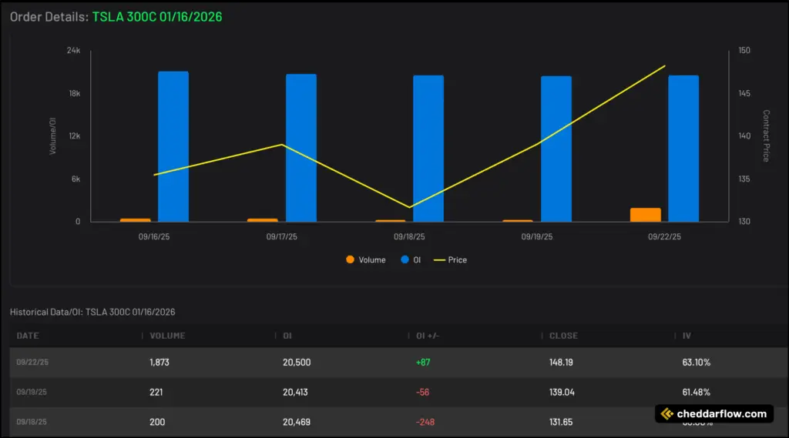
Task: Click the orange Volume bar for 09/22/25
Action: coord(646,215)
